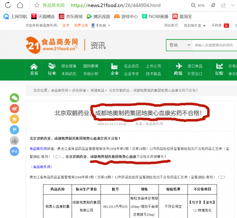Open 腾讯视频 bookmark
The image size is (237, 218).
[98, 17]
